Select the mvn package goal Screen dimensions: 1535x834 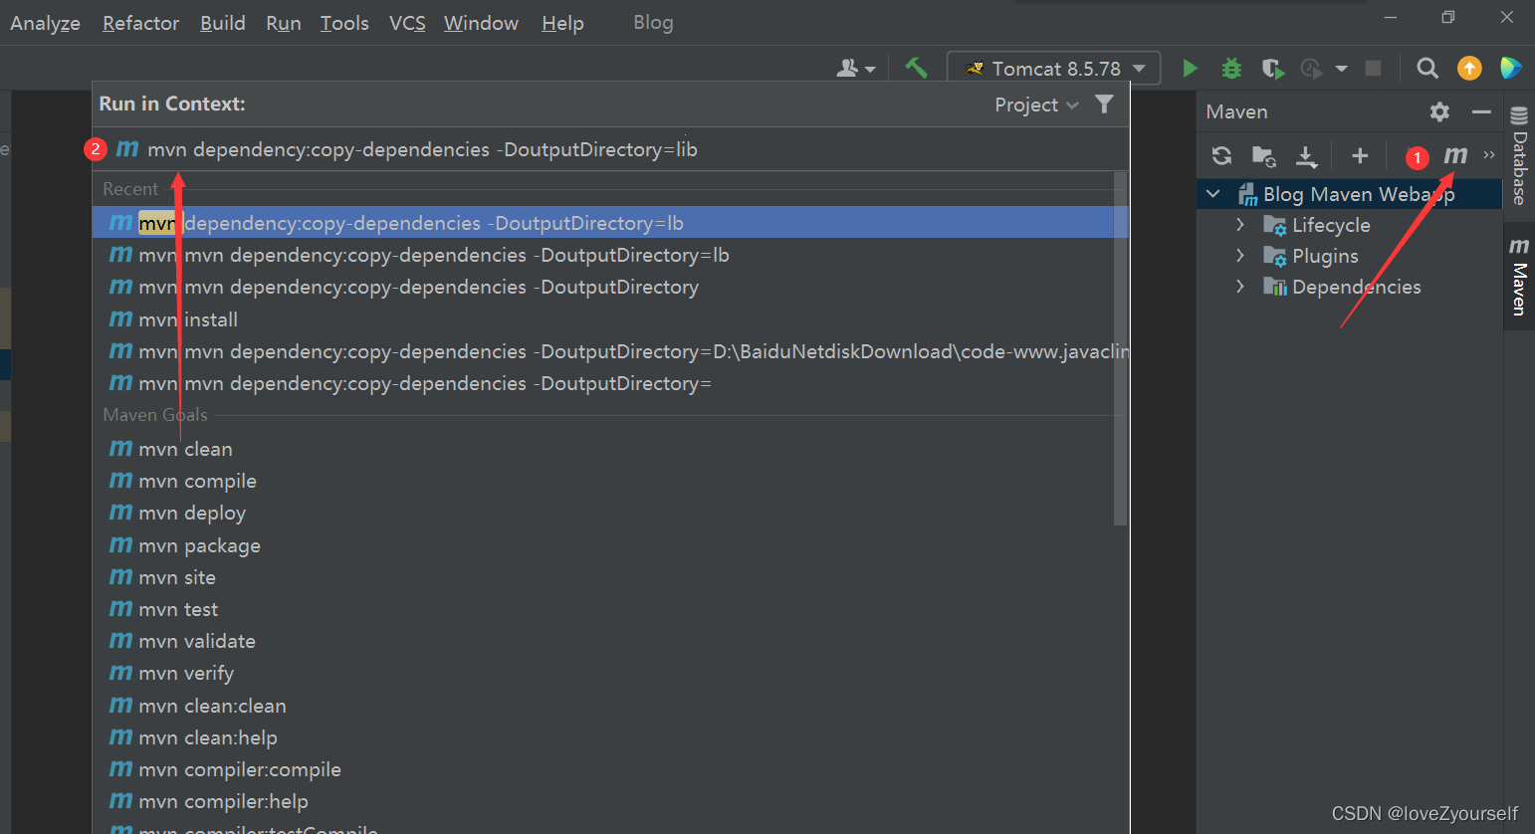(610, 545)
